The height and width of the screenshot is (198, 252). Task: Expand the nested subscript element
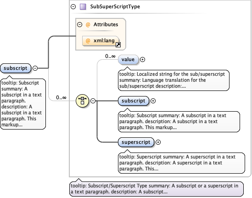pos(153,101)
